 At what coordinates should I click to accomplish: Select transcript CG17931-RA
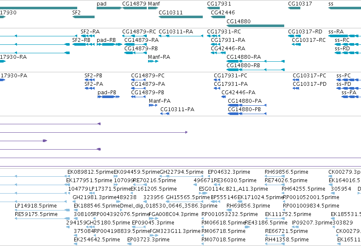[215, 44]
